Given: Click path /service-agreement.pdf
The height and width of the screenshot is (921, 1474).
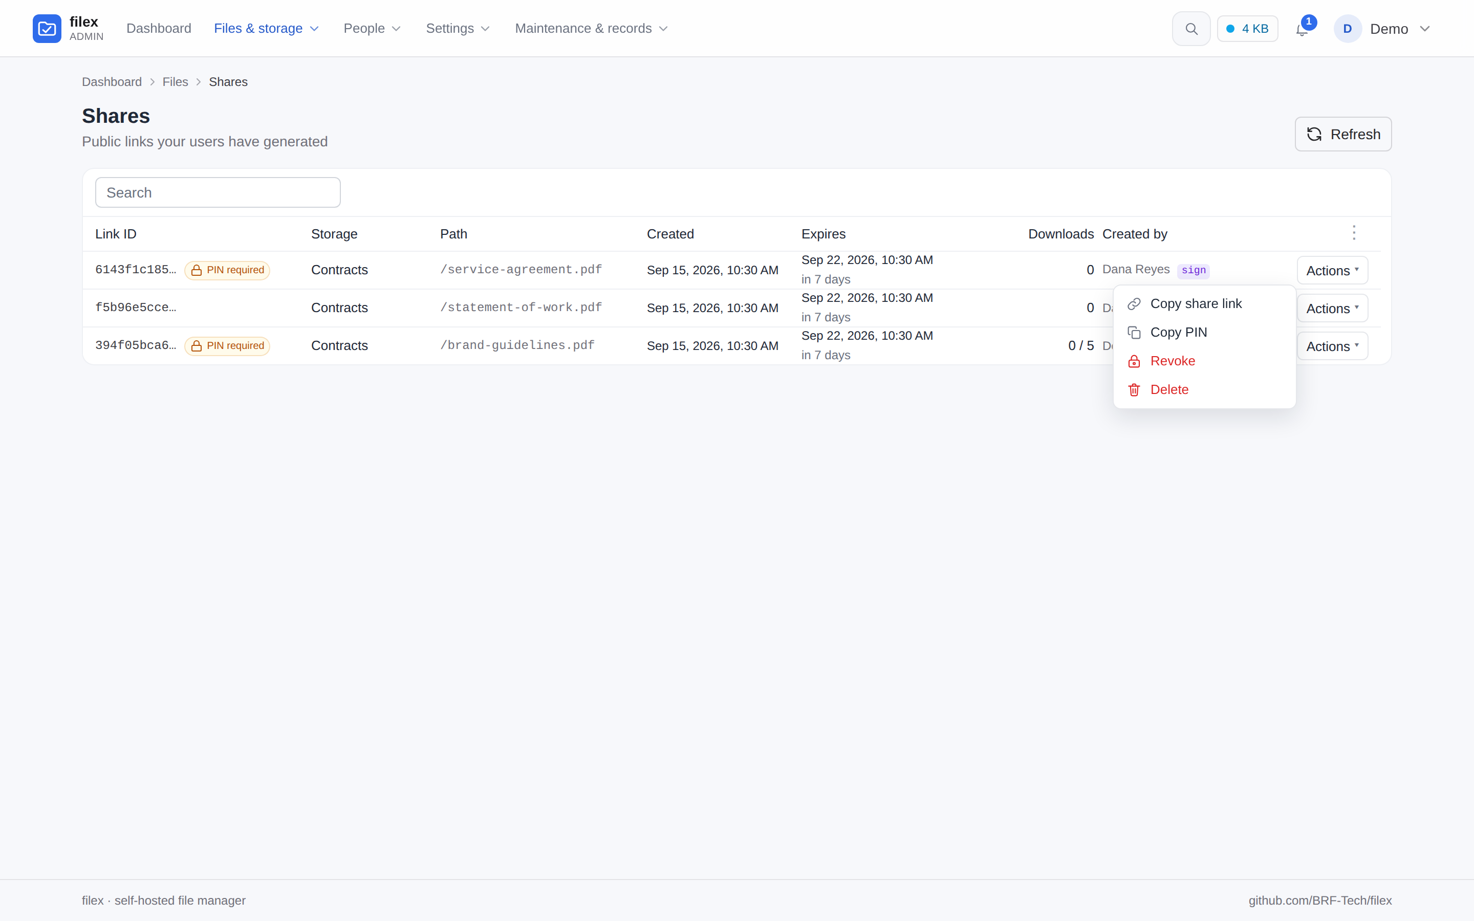Looking at the screenshot, I should click(521, 269).
